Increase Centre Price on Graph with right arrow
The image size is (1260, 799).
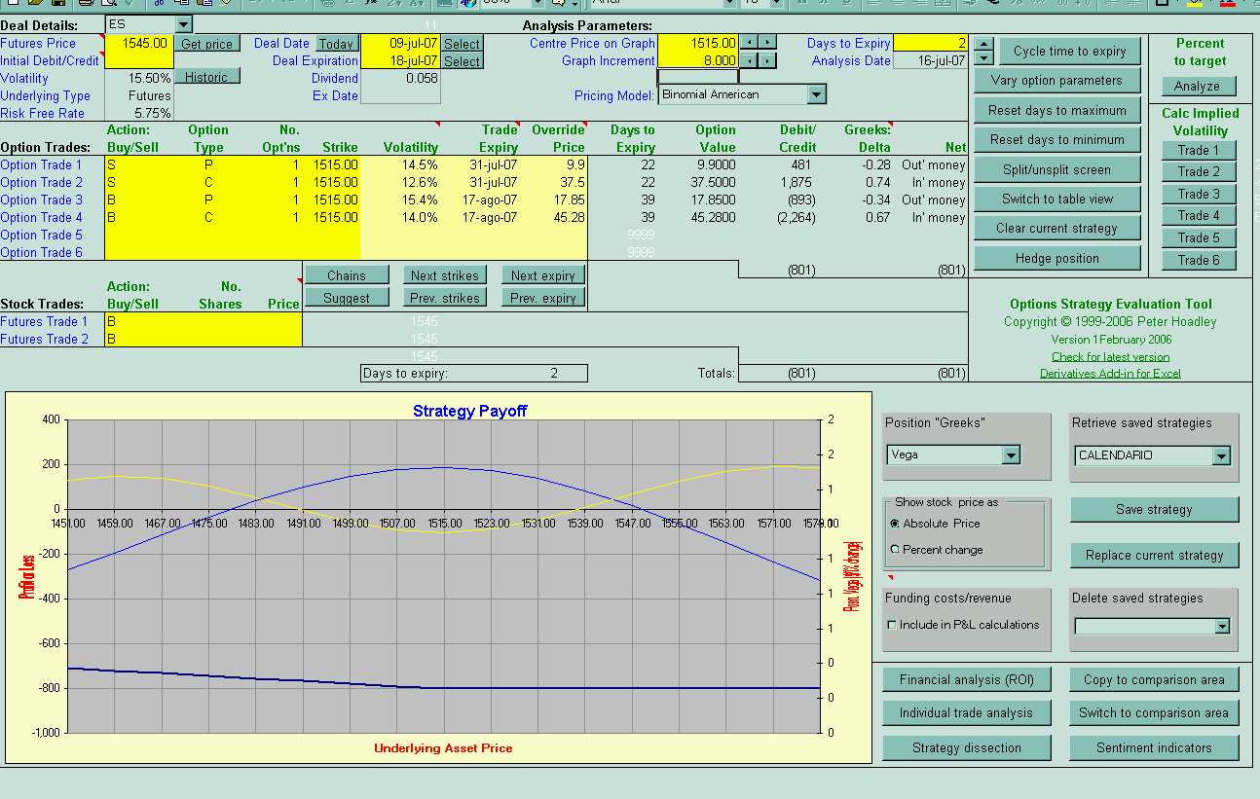pyautogui.click(x=768, y=43)
